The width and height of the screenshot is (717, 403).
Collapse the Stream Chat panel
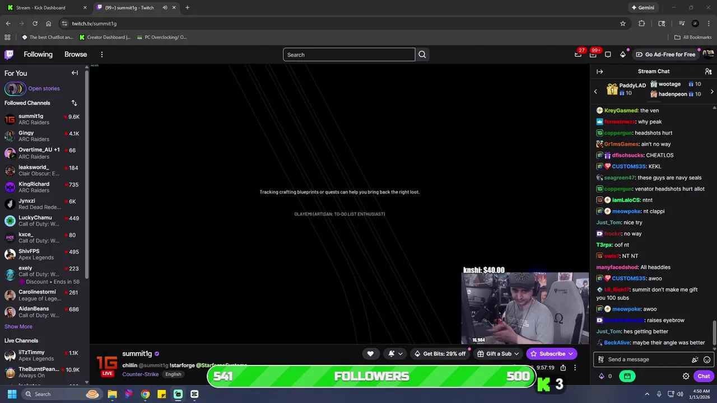pos(599,72)
